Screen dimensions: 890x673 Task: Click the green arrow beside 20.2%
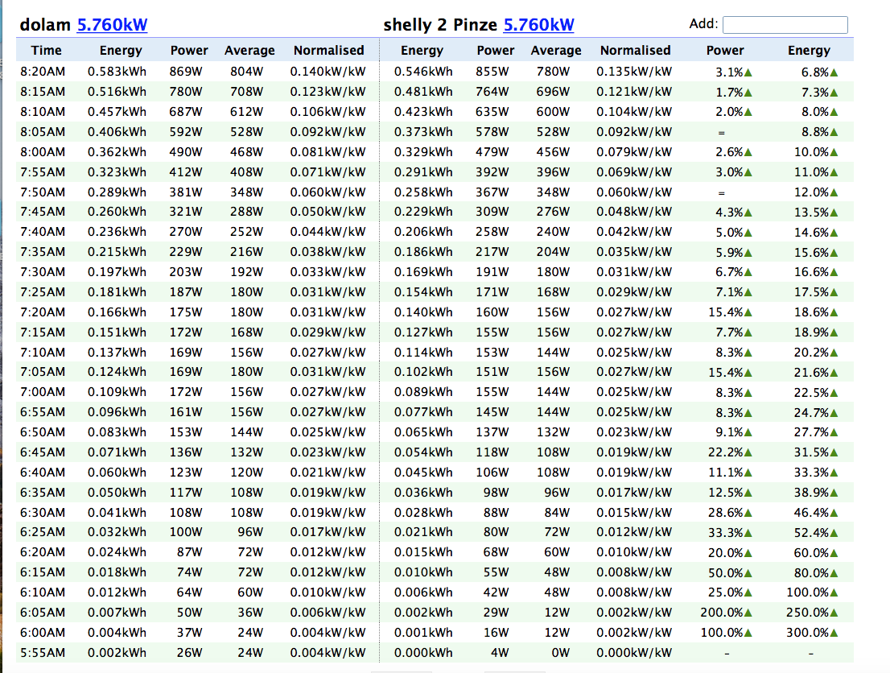click(x=834, y=353)
